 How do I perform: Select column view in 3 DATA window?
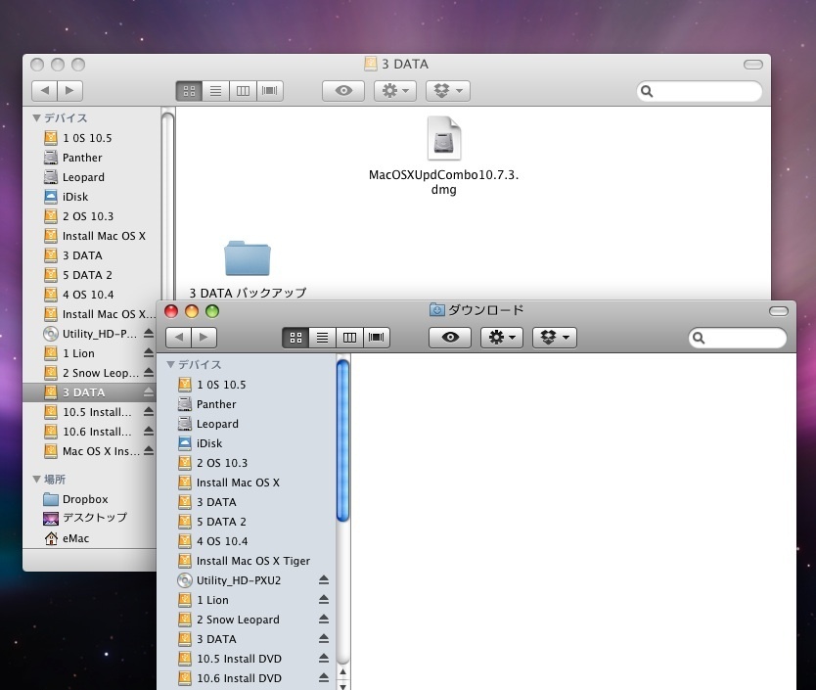tap(243, 91)
